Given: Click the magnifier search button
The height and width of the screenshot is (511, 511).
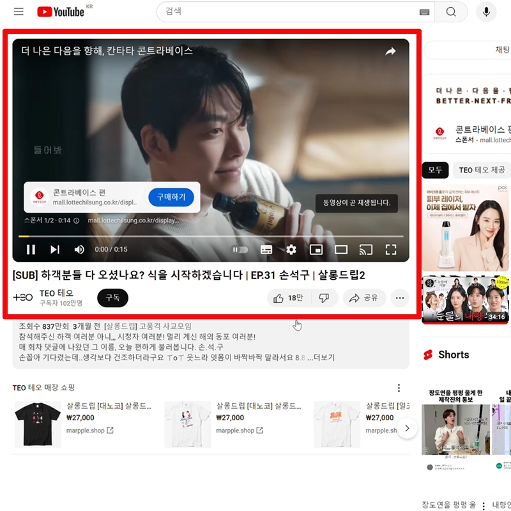Looking at the screenshot, I should pyautogui.click(x=451, y=11).
